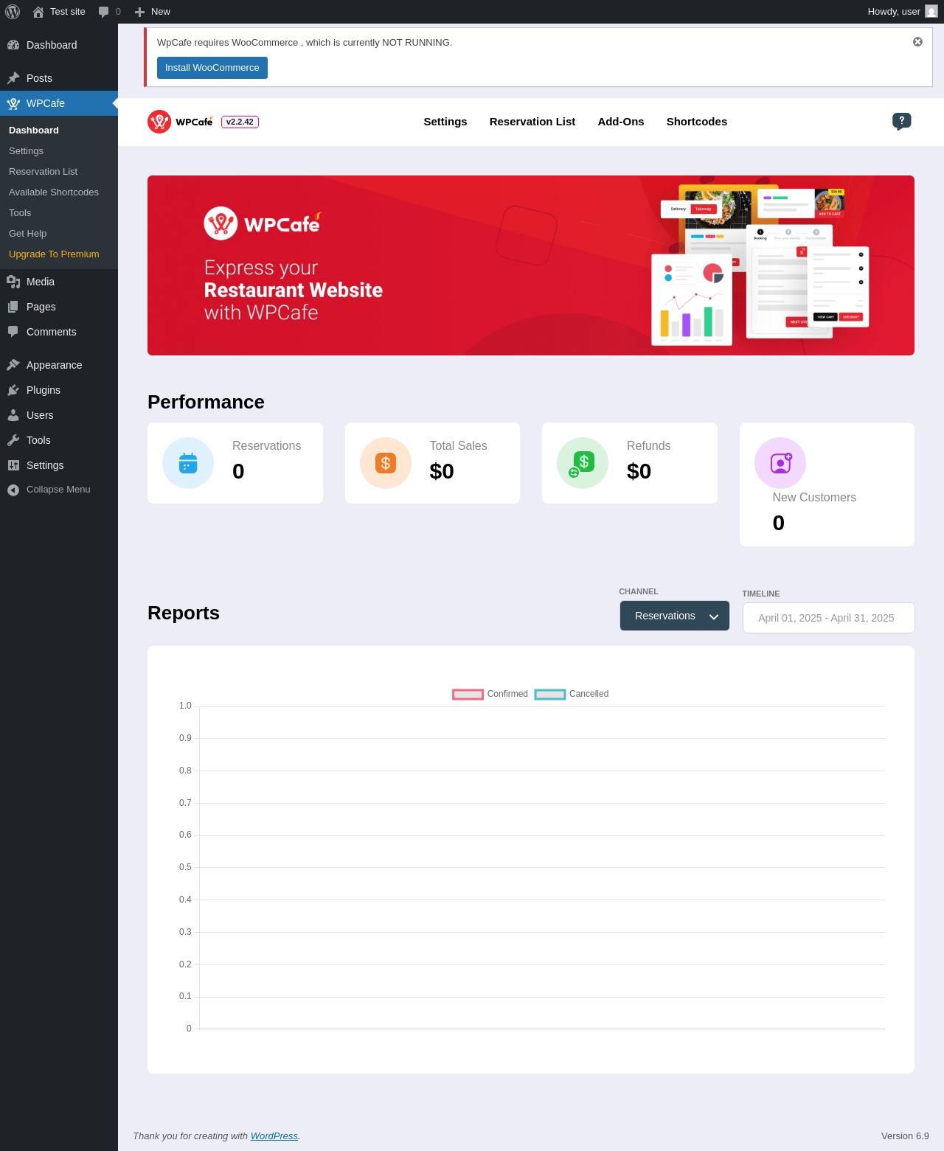This screenshot has width=944, height=1151.
Task: Click the Posts pin icon in sidebar
Action: (13, 78)
